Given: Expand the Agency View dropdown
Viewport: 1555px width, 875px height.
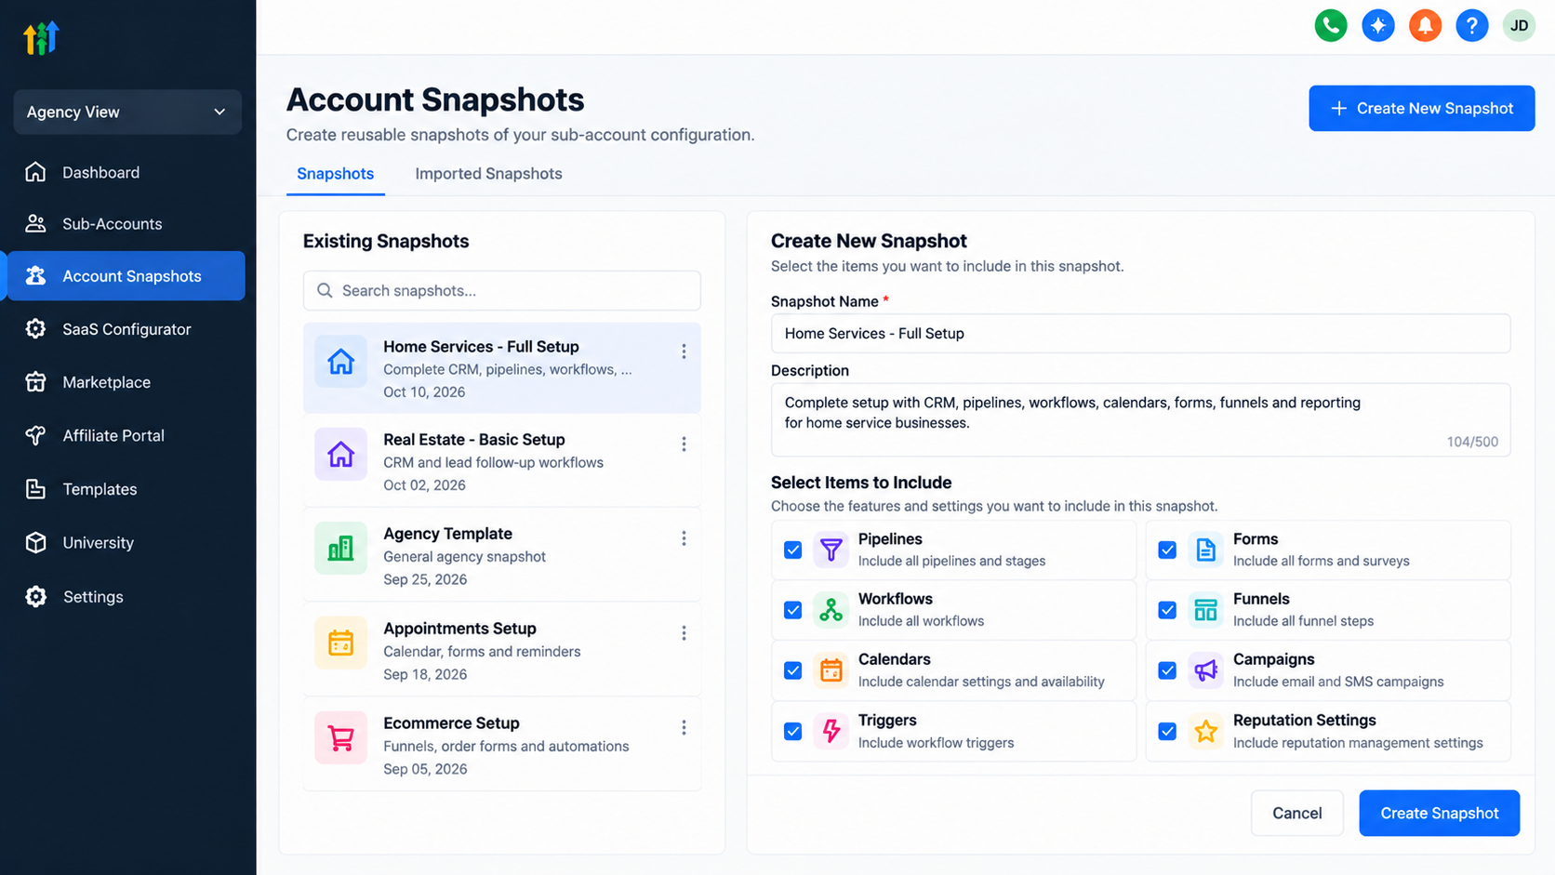Looking at the screenshot, I should click(127, 112).
